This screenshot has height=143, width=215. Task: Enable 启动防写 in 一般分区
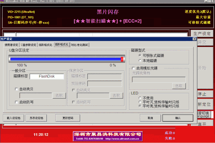pos(16,102)
